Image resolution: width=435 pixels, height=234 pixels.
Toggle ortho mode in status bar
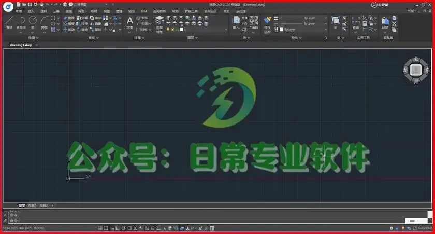coord(118,228)
